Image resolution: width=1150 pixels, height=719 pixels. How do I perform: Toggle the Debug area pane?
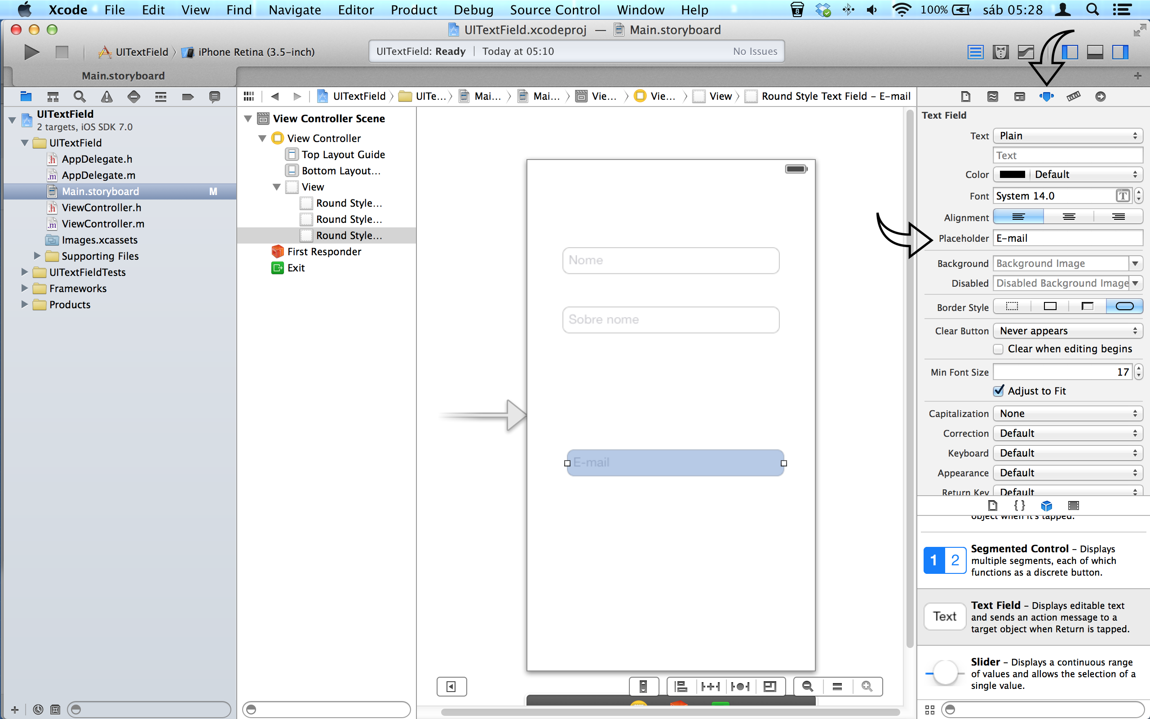coord(1095,52)
